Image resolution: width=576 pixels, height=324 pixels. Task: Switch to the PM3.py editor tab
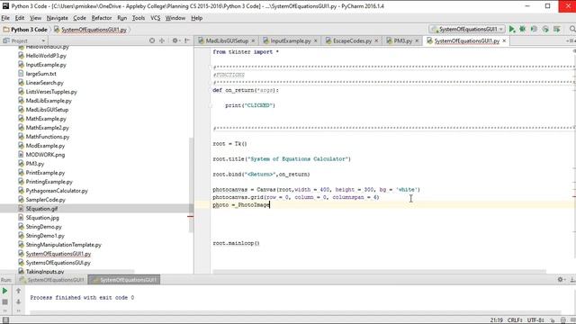point(402,40)
